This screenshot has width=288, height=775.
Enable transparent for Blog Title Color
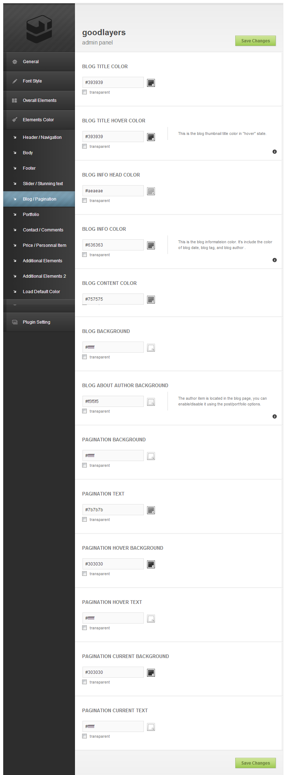(85, 92)
